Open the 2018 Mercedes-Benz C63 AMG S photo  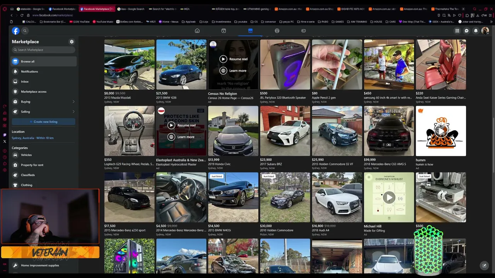(389, 131)
